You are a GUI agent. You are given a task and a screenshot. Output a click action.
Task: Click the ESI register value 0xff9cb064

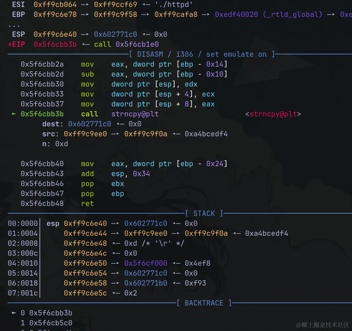click(x=55, y=5)
